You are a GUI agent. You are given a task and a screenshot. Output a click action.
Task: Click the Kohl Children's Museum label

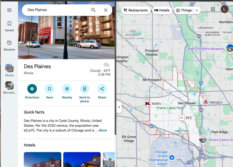click(206, 49)
